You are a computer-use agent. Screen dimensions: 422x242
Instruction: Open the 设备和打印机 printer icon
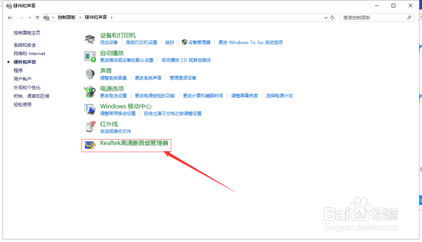pyautogui.click(x=89, y=39)
